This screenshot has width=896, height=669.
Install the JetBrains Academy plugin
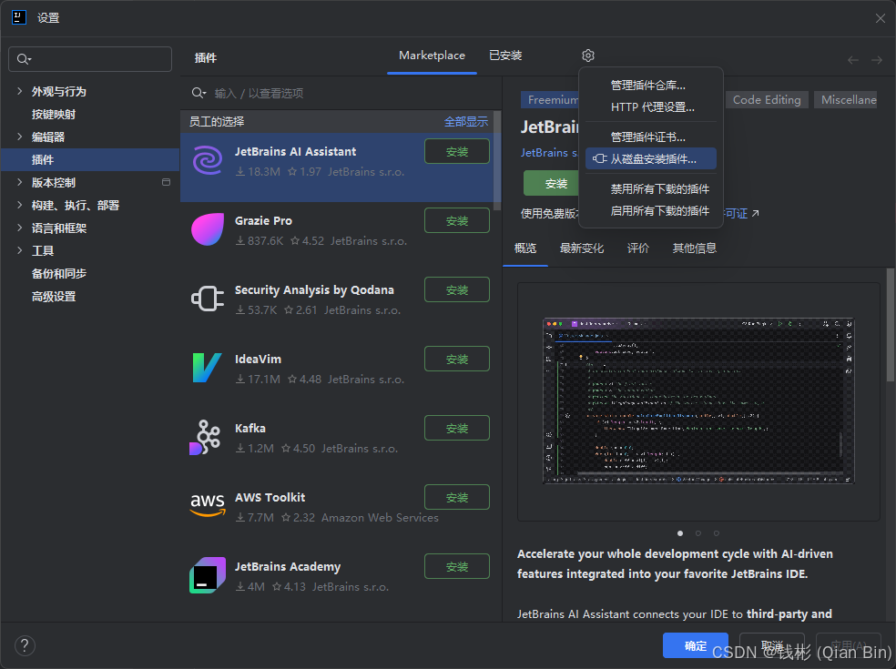457,566
